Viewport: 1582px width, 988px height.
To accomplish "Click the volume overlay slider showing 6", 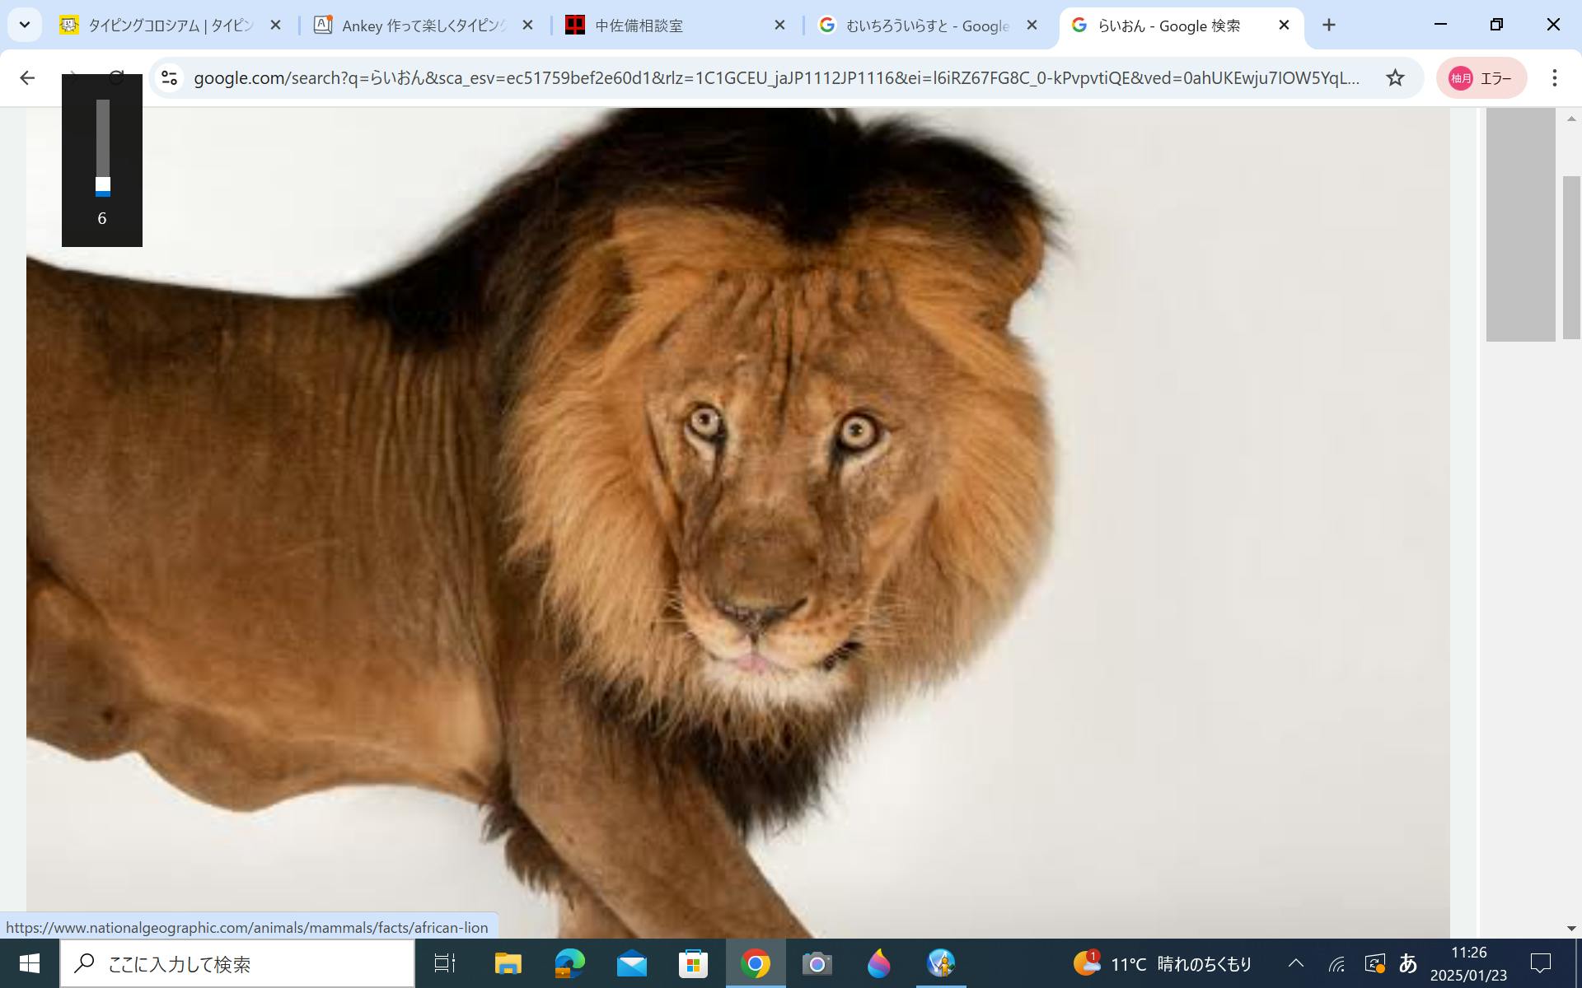I will (x=102, y=186).
